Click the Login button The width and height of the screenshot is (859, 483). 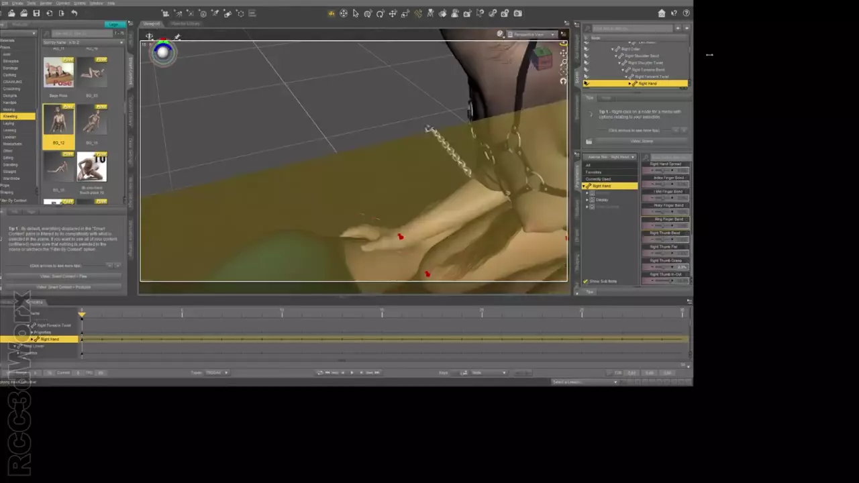coord(117,25)
